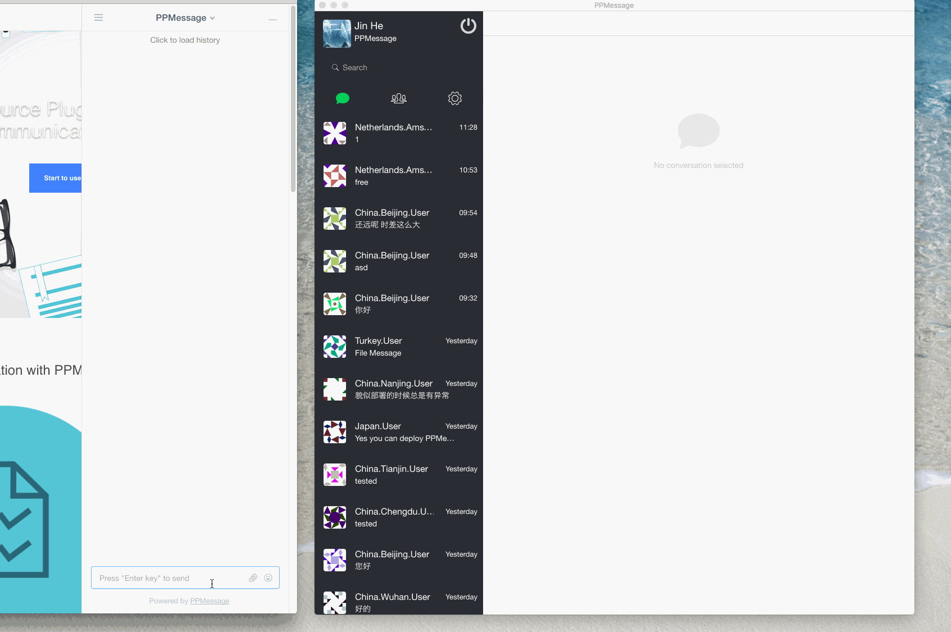Image resolution: width=951 pixels, height=632 pixels.
Task: Open China.Beijing.User conversation saying 您好
Action: (399, 560)
